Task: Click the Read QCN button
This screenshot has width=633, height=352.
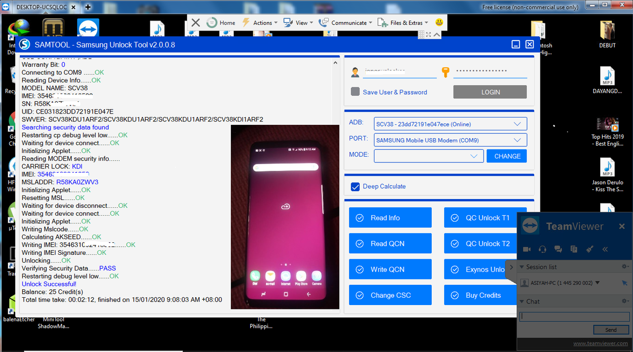Action: click(390, 243)
